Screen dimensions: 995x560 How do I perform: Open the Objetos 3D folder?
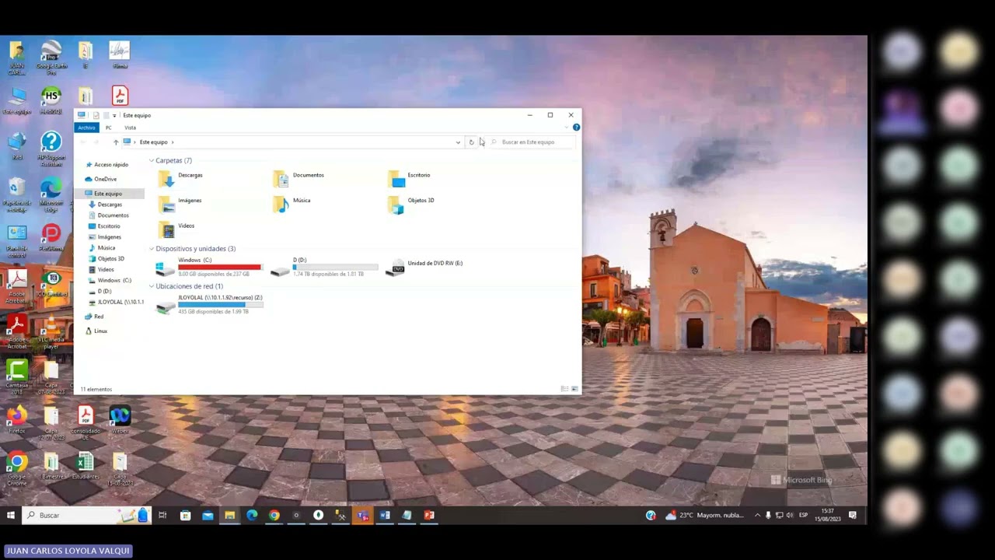(x=410, y=204)
